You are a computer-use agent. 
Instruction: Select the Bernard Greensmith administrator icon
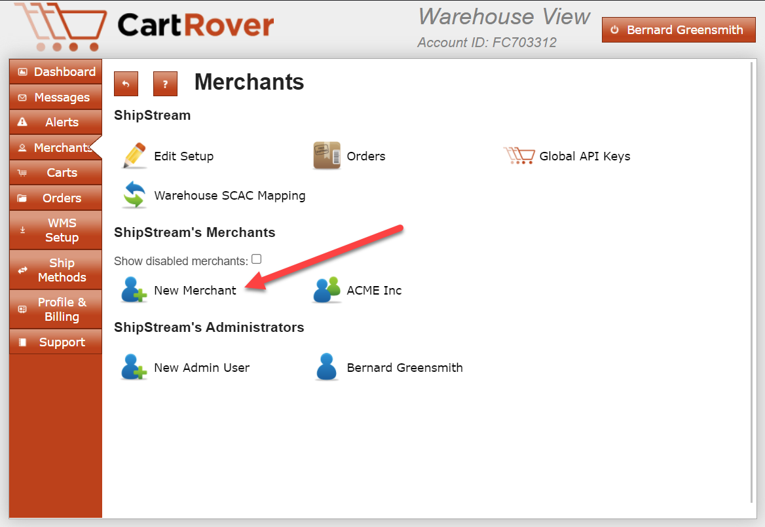pos(327,367)
